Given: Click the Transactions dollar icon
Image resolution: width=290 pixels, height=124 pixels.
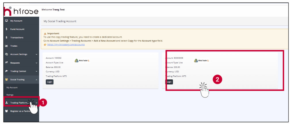Looking at the screenshot, I should pos(6,37).
